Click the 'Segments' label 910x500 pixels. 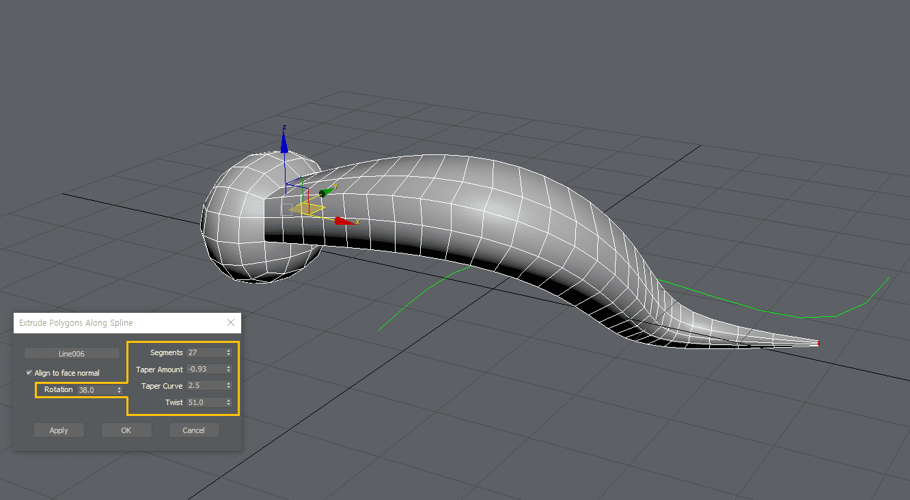(167, 352)
